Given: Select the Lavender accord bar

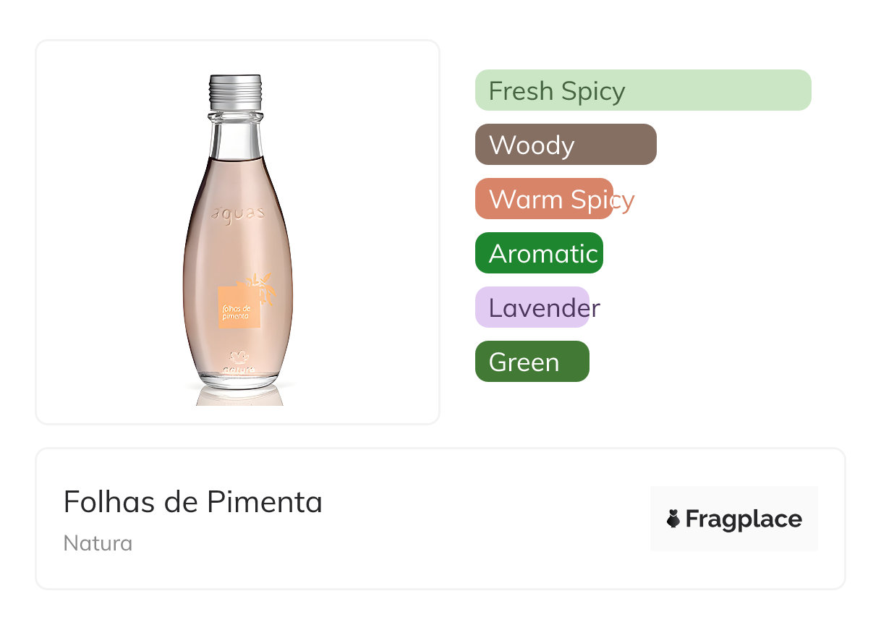Looking at the screenshot, I should pyautogui.click(x=532, y=307).
